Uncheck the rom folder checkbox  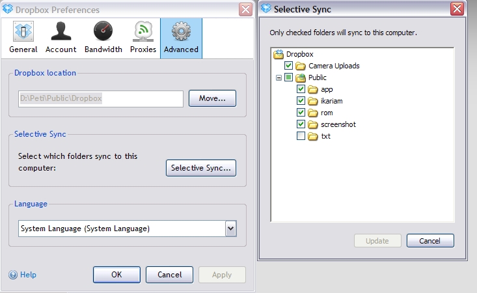click(301, 112)
